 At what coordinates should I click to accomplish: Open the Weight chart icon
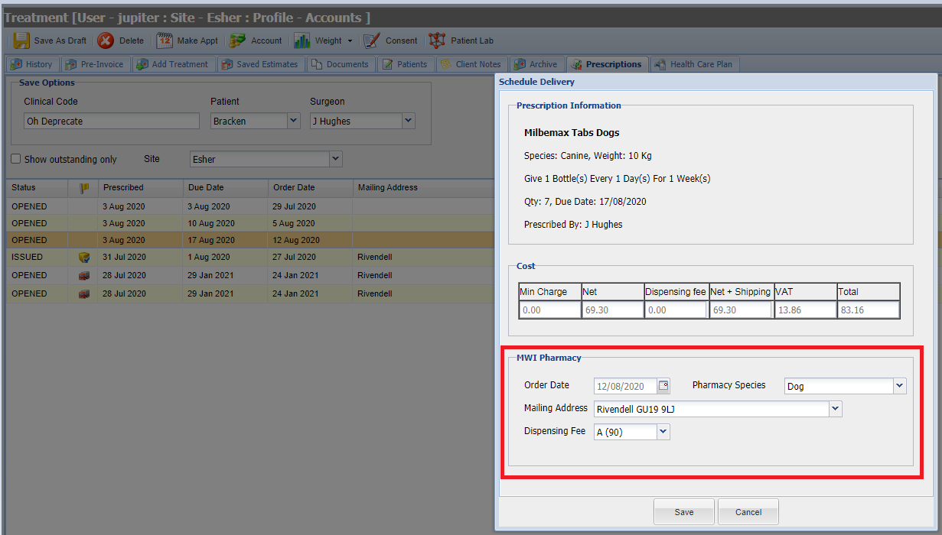point(302,41)
